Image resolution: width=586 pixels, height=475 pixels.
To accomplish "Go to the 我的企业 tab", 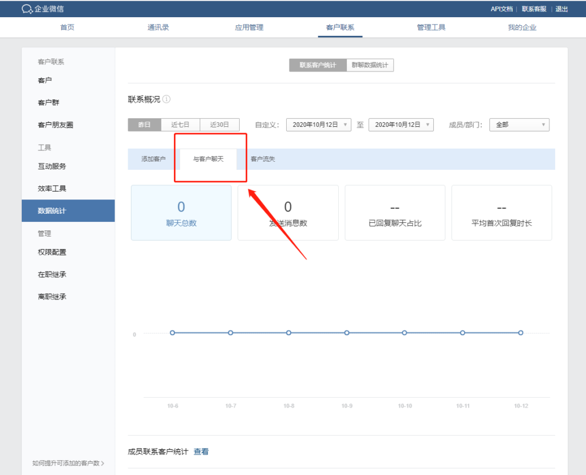I will click(522, 27).
